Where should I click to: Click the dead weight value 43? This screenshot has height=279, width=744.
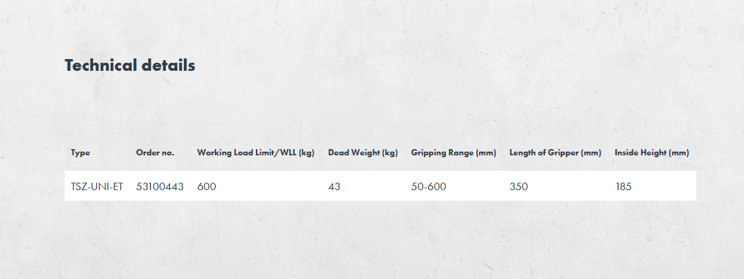335,186
